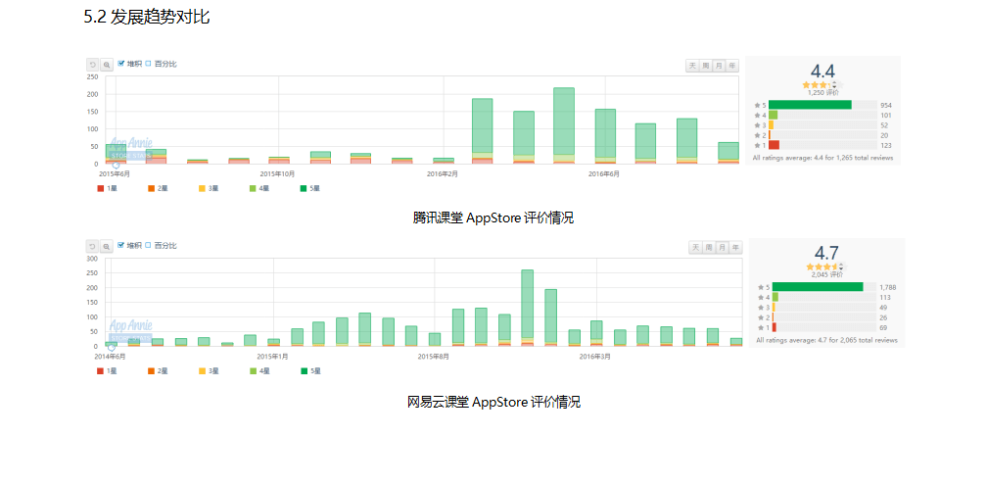The image size is (986, 484).
Task: Click the 2016年6月 axis label in Tencent chart
Action: [604, 173]
